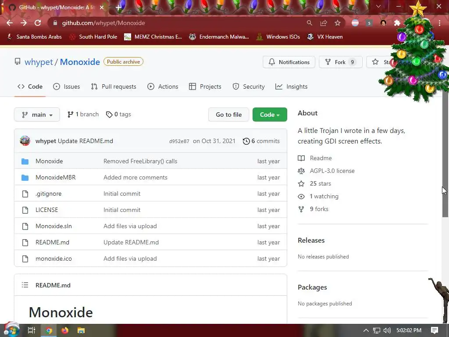Click the Go to file button
The height and width of the screenshot is (337, 449).
click(228, 115)
